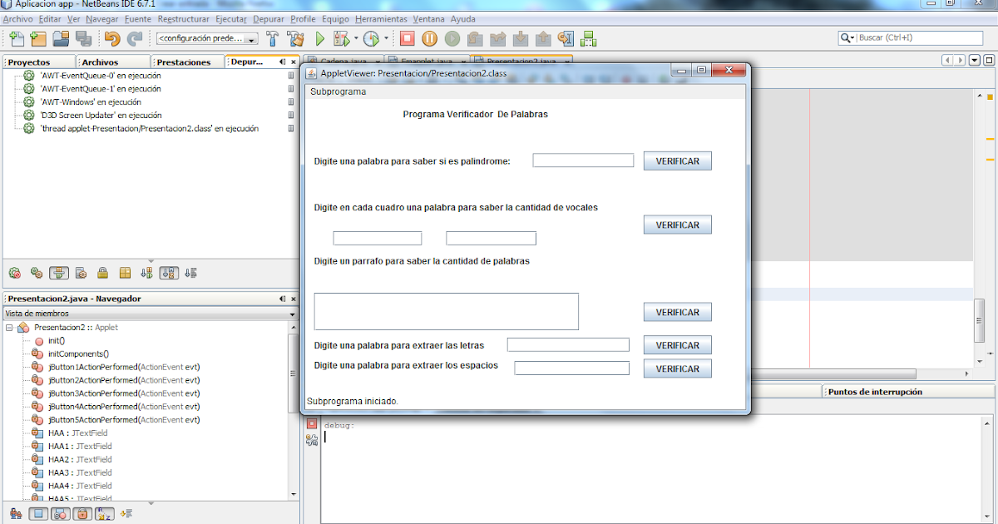Clean and build the main project
This screenshot has height=524, width=998.
[x=296, y=37]
